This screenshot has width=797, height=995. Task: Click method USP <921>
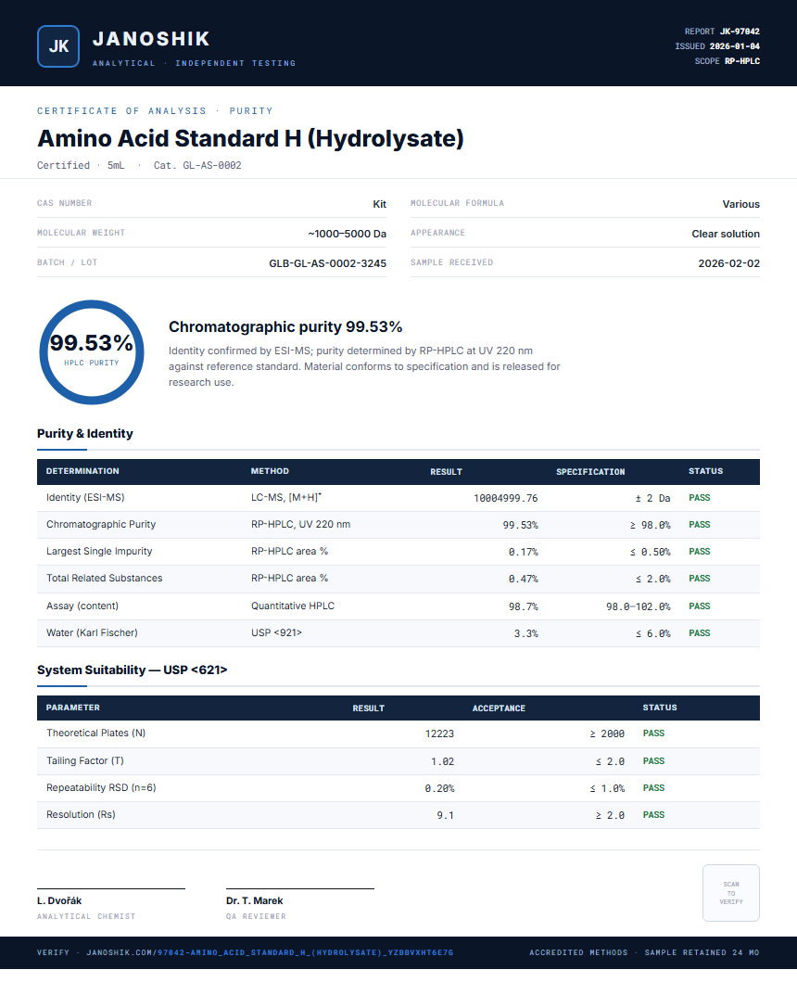coord(276,632)
